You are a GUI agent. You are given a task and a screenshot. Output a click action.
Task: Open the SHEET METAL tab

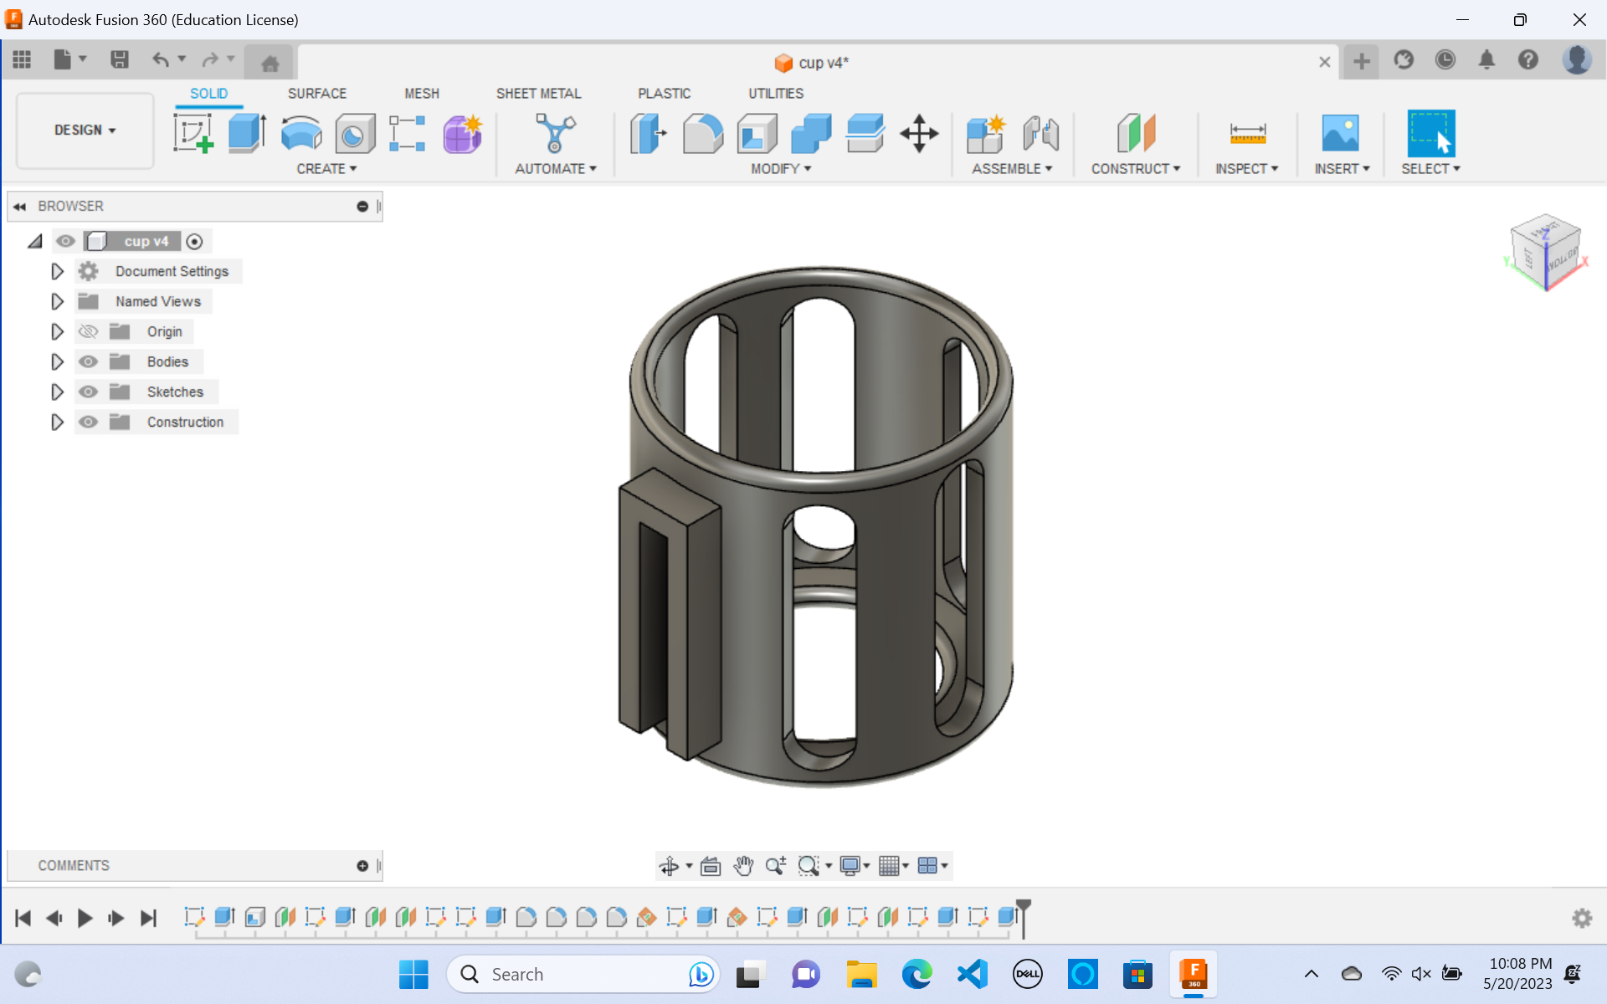(x=539, y=93)
